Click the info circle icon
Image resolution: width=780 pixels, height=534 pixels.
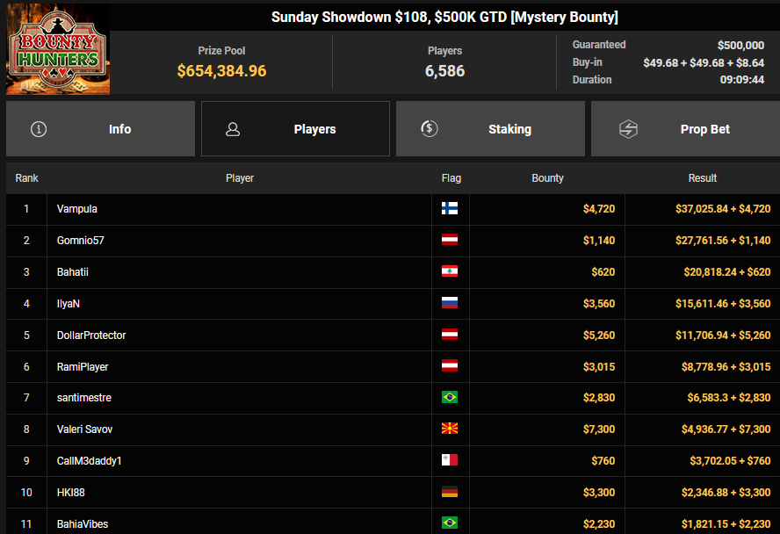coord(39,129)
